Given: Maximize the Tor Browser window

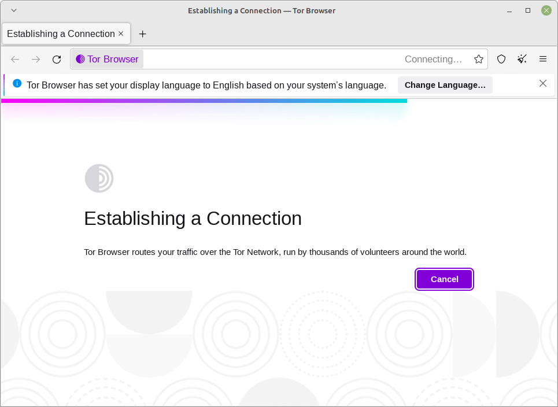Looking at the screenshot, I should [528, 10].
